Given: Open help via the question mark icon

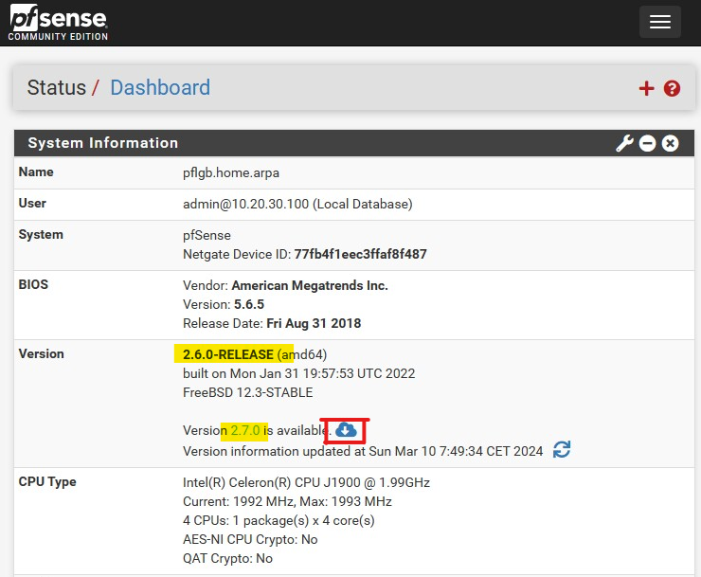Looking at the screenshot, I should pyautogui.click(x=673, y=88).
